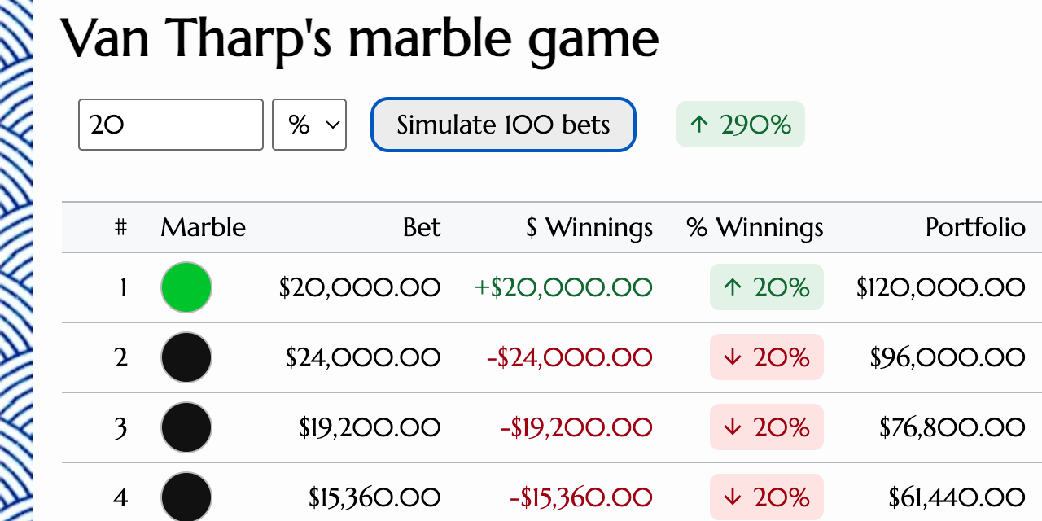Click the green 20% badge in row 1
Screen dimensions: 1042x521
click(x=766, y=287)
